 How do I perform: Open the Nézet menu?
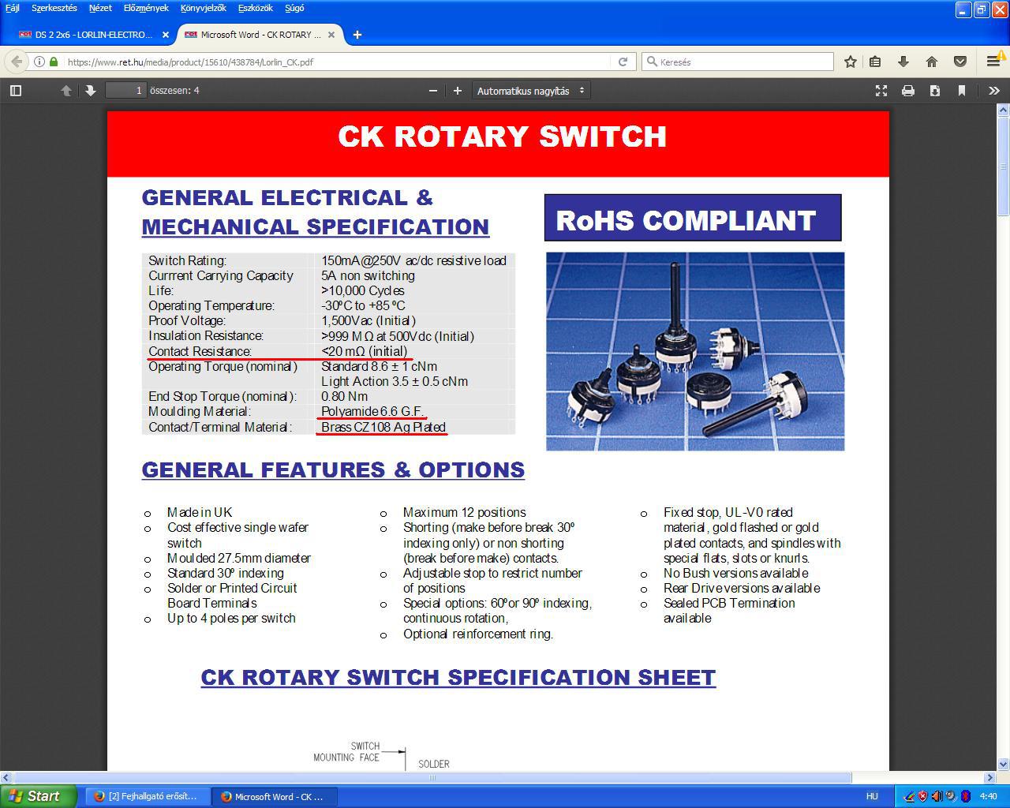pyautogui.click(x=100, y=8)
